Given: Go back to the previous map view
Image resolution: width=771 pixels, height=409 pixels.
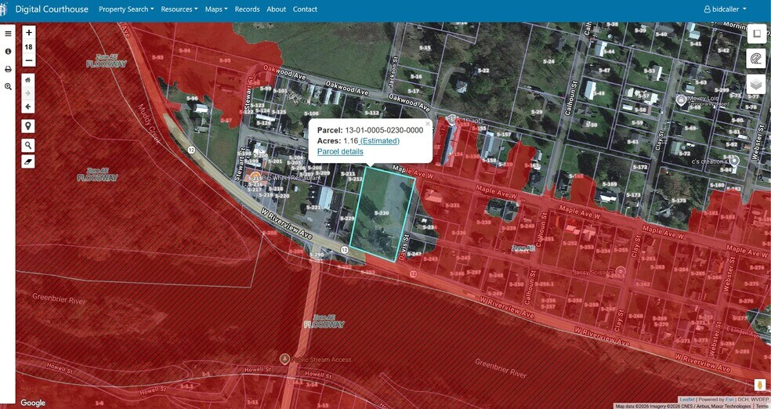Looking at the screenshot, I should pyautogui.click(x=28, y=107).
